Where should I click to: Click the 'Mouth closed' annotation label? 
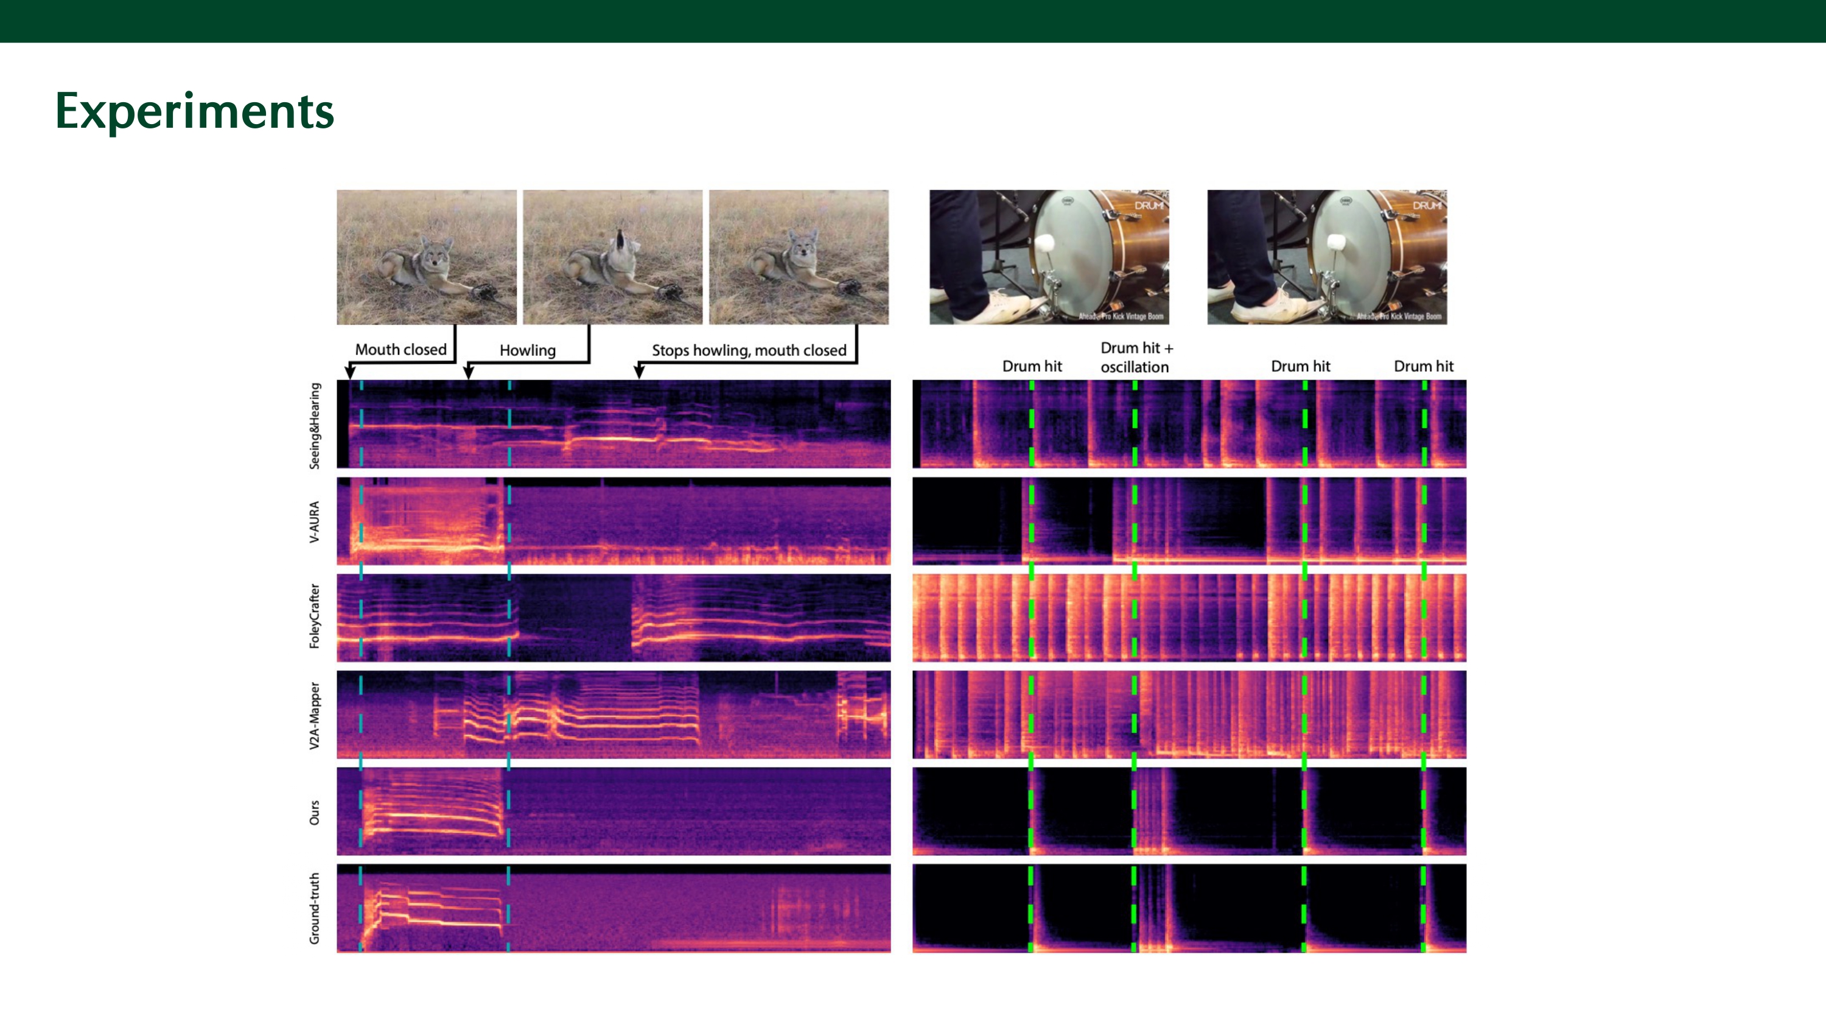(x=401, y=349)
